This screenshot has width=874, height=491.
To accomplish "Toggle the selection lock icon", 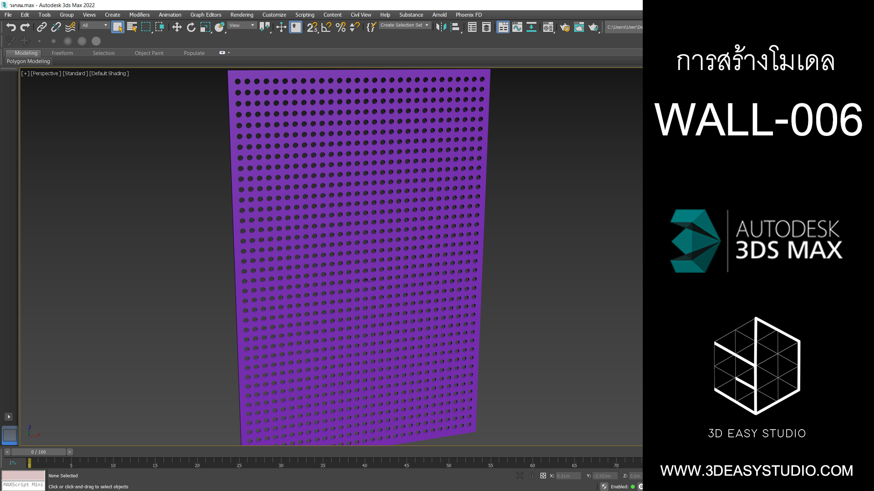I will point(531,476).
